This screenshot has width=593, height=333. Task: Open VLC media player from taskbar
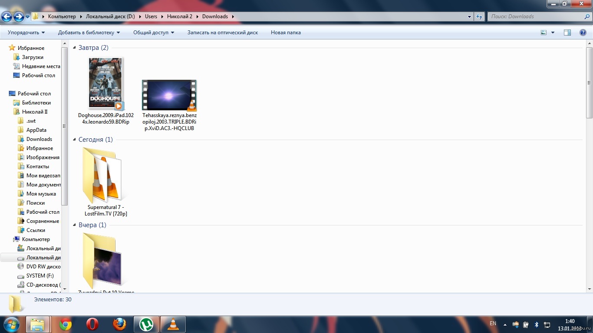(173, 324)
